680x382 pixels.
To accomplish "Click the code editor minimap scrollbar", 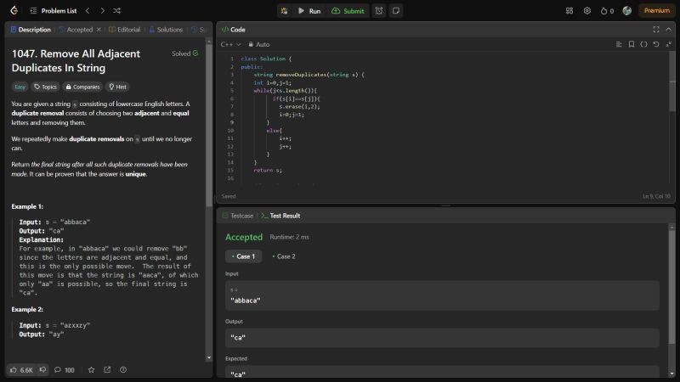I will pyautogui.click(x=672, y=82).
